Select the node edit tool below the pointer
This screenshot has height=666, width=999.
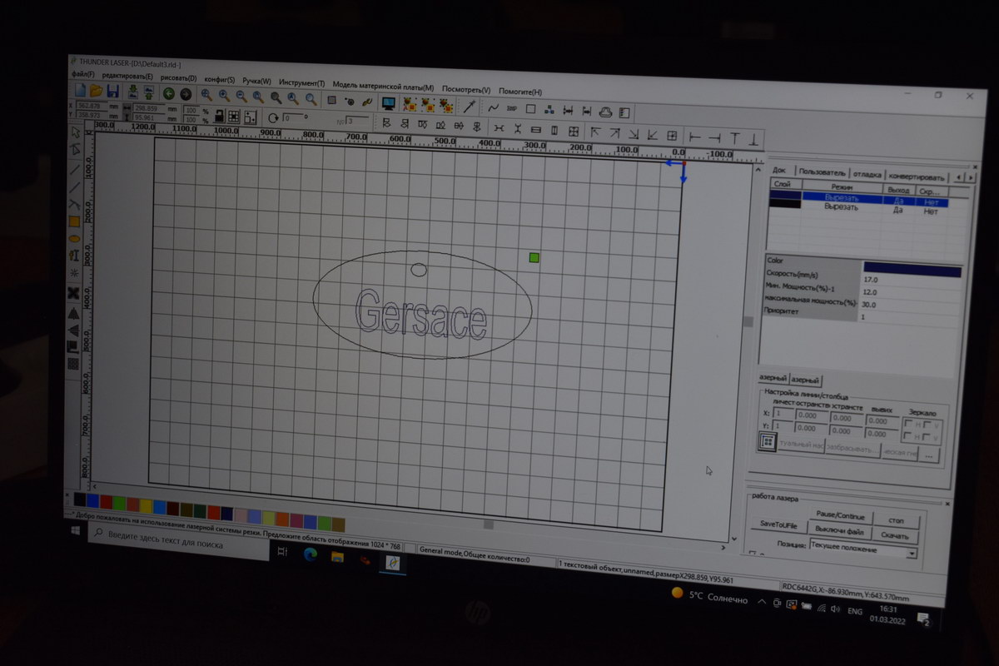tap(75, 149)
